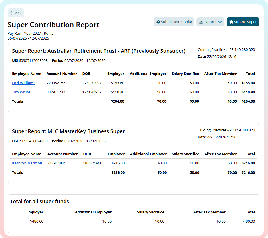The width and height of the screenshot is (268, 238).
Task: Export the report as CSV
Action: click(x=210, y=22)
